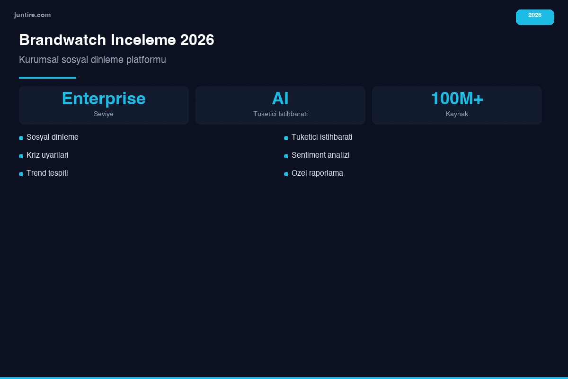568x379 pixels.
Task: Select the Kurumsal sosyal dinleme platformu subtitle
Action: tap(92, 60)
